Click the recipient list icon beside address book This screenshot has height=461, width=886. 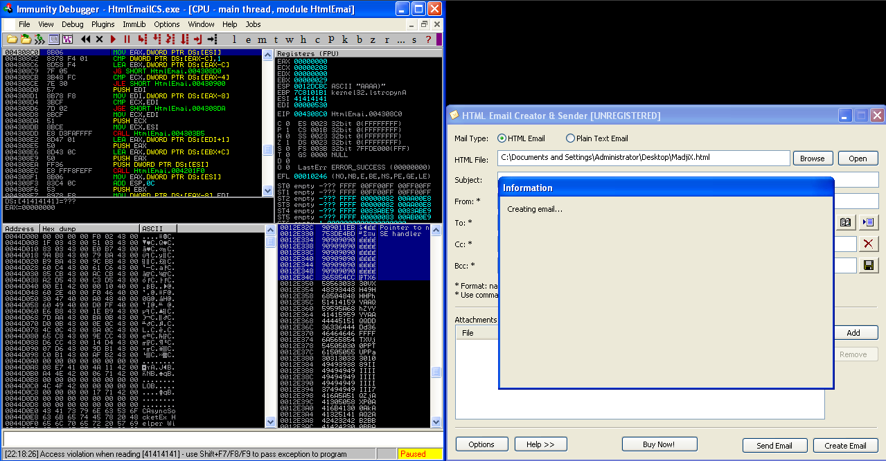click(868, 222)
